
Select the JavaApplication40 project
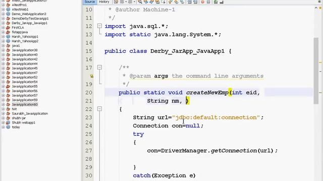25,55
